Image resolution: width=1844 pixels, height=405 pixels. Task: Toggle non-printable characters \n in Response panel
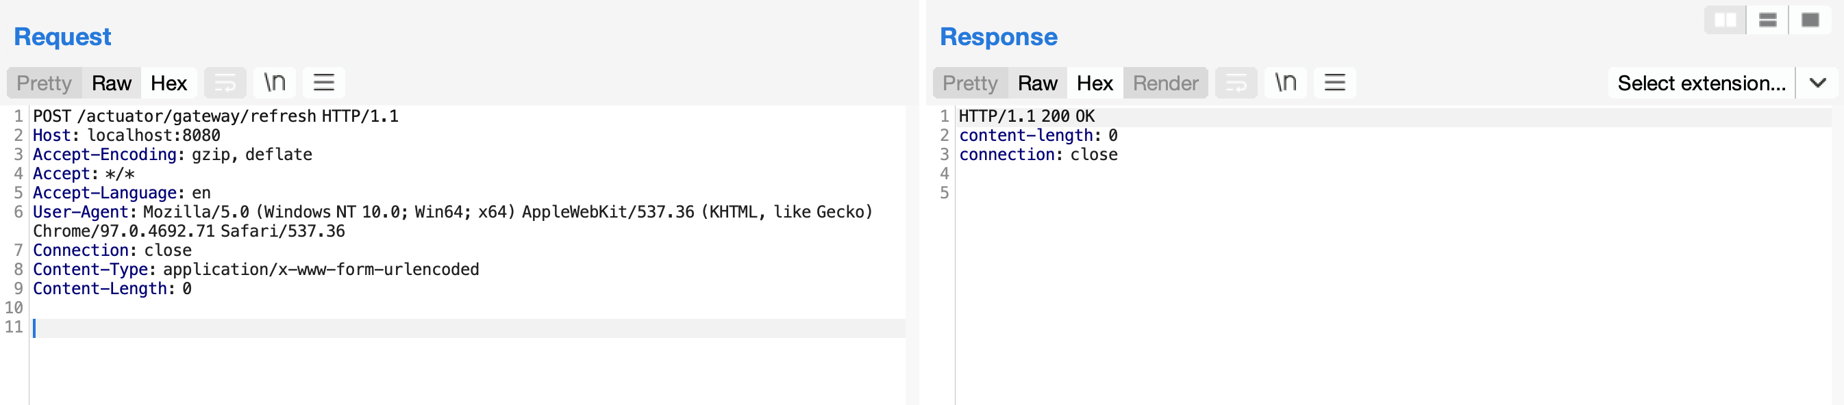point(1285,83)
